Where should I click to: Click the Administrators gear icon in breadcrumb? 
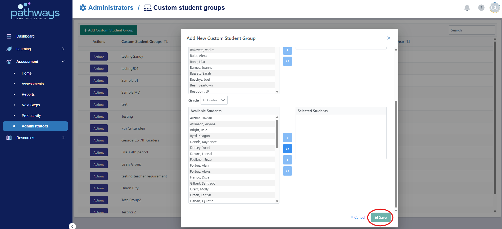point(83,8)
